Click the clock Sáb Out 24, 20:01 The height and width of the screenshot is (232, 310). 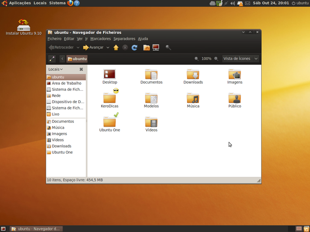pyautogui.click(x=271, y=3)
